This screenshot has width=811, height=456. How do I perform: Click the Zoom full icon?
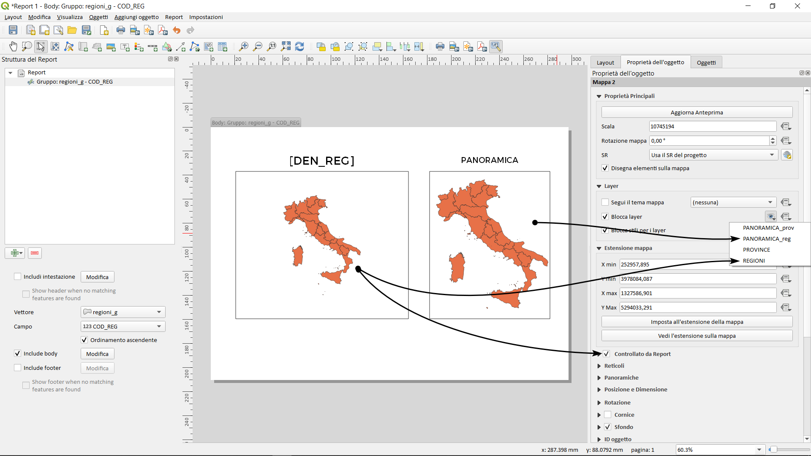286,46
